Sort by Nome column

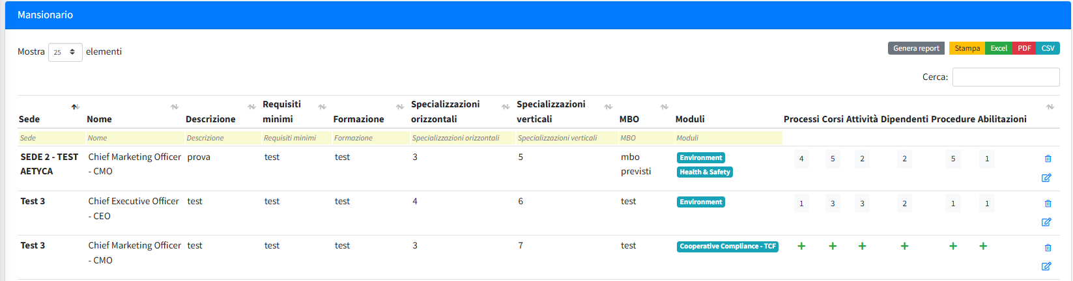tap(174, 107)
